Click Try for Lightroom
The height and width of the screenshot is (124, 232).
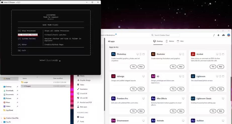point(213,89)
